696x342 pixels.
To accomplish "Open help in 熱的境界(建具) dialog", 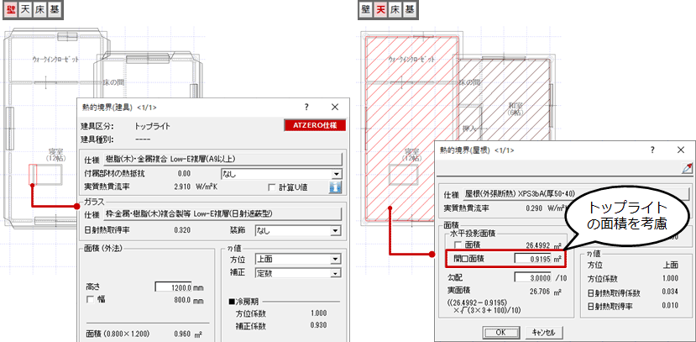I will [x=306, y=107].
